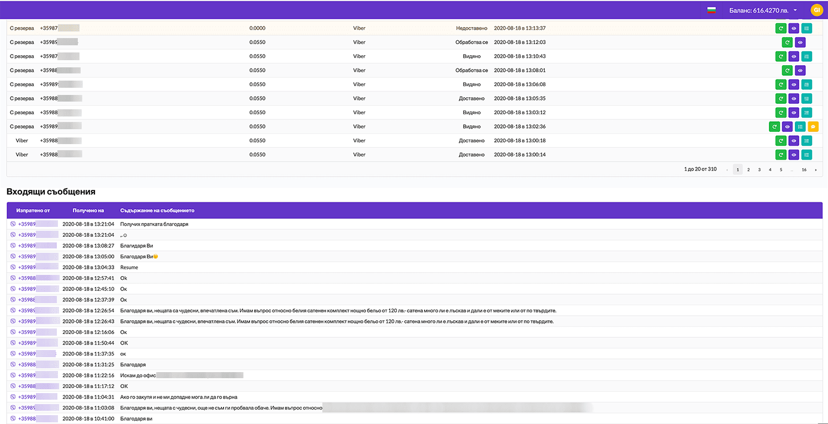Click the Bulgarian flag language icon
The height and width of the screenshot is (424, 828).
pos(712,10)
